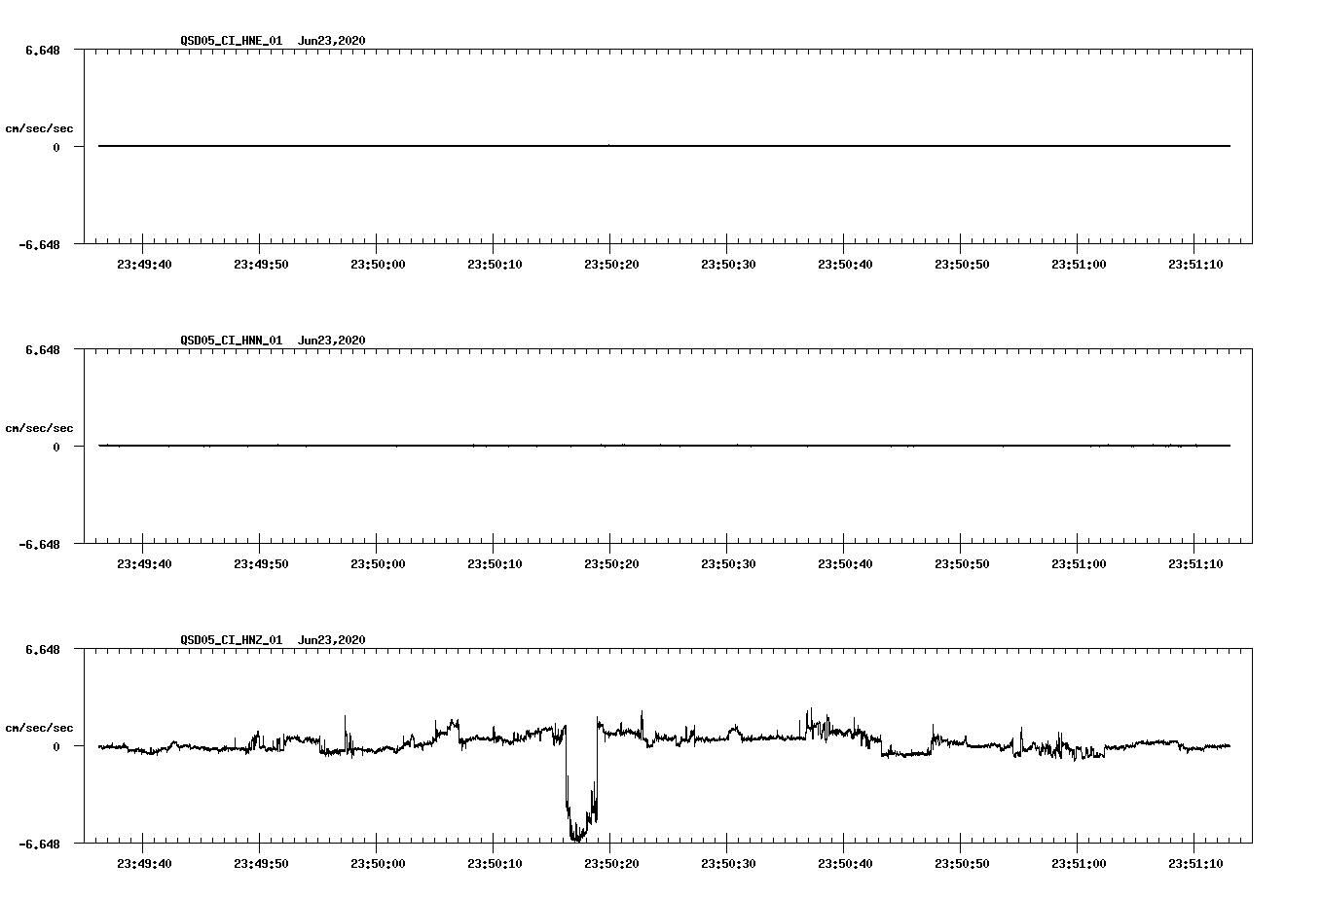Pick the 23:50:10 tick label under HNN plot
Viewport: 1322px width, 899px height.
click(x=495, y=564)
